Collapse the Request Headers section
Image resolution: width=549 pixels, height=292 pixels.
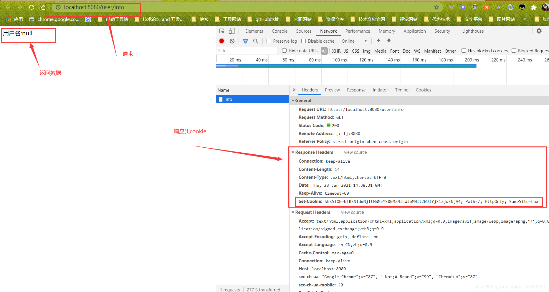coord(293,212)
